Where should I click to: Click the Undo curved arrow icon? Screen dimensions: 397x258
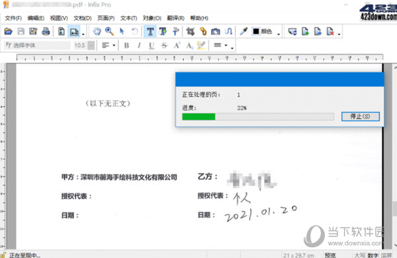coord(135,31)
